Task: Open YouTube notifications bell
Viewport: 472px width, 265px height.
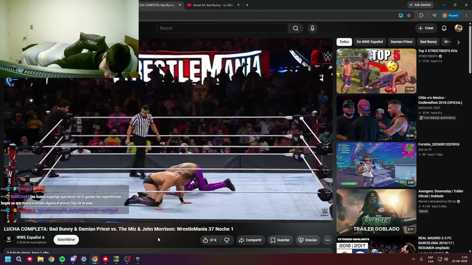Action: click(444, 28)
